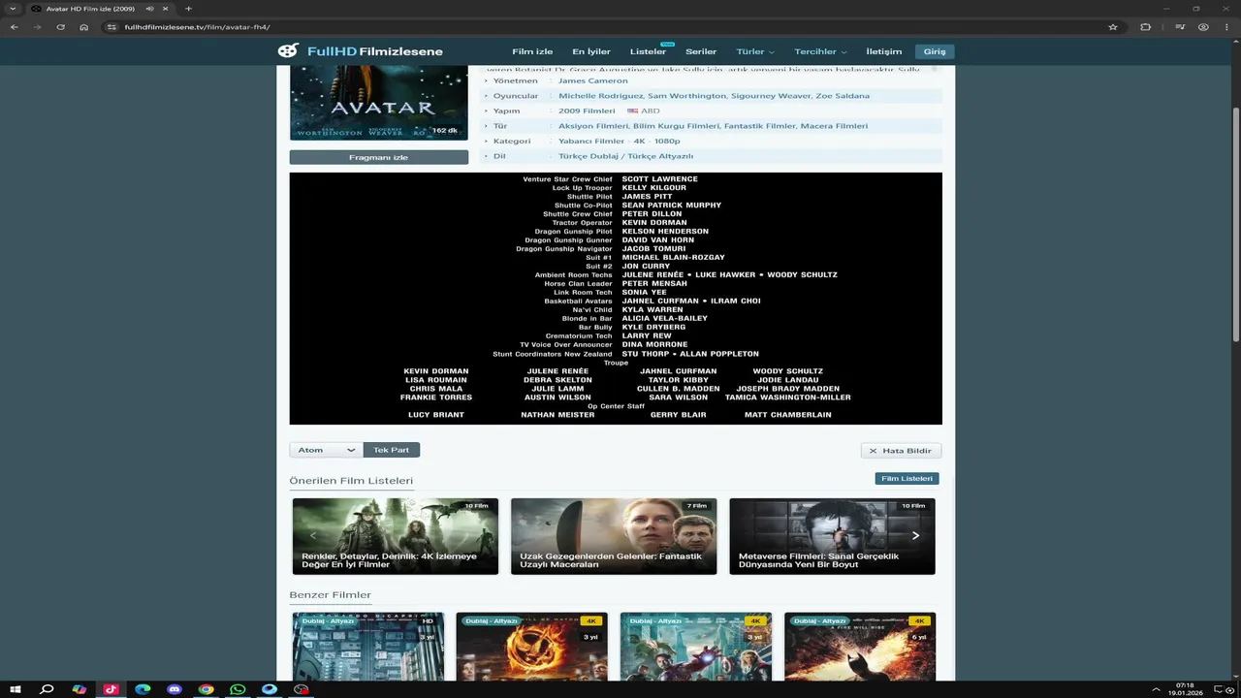Open the İletişim menu item
The height and width of the screenshot is (698, 1241).
(883, 51)
